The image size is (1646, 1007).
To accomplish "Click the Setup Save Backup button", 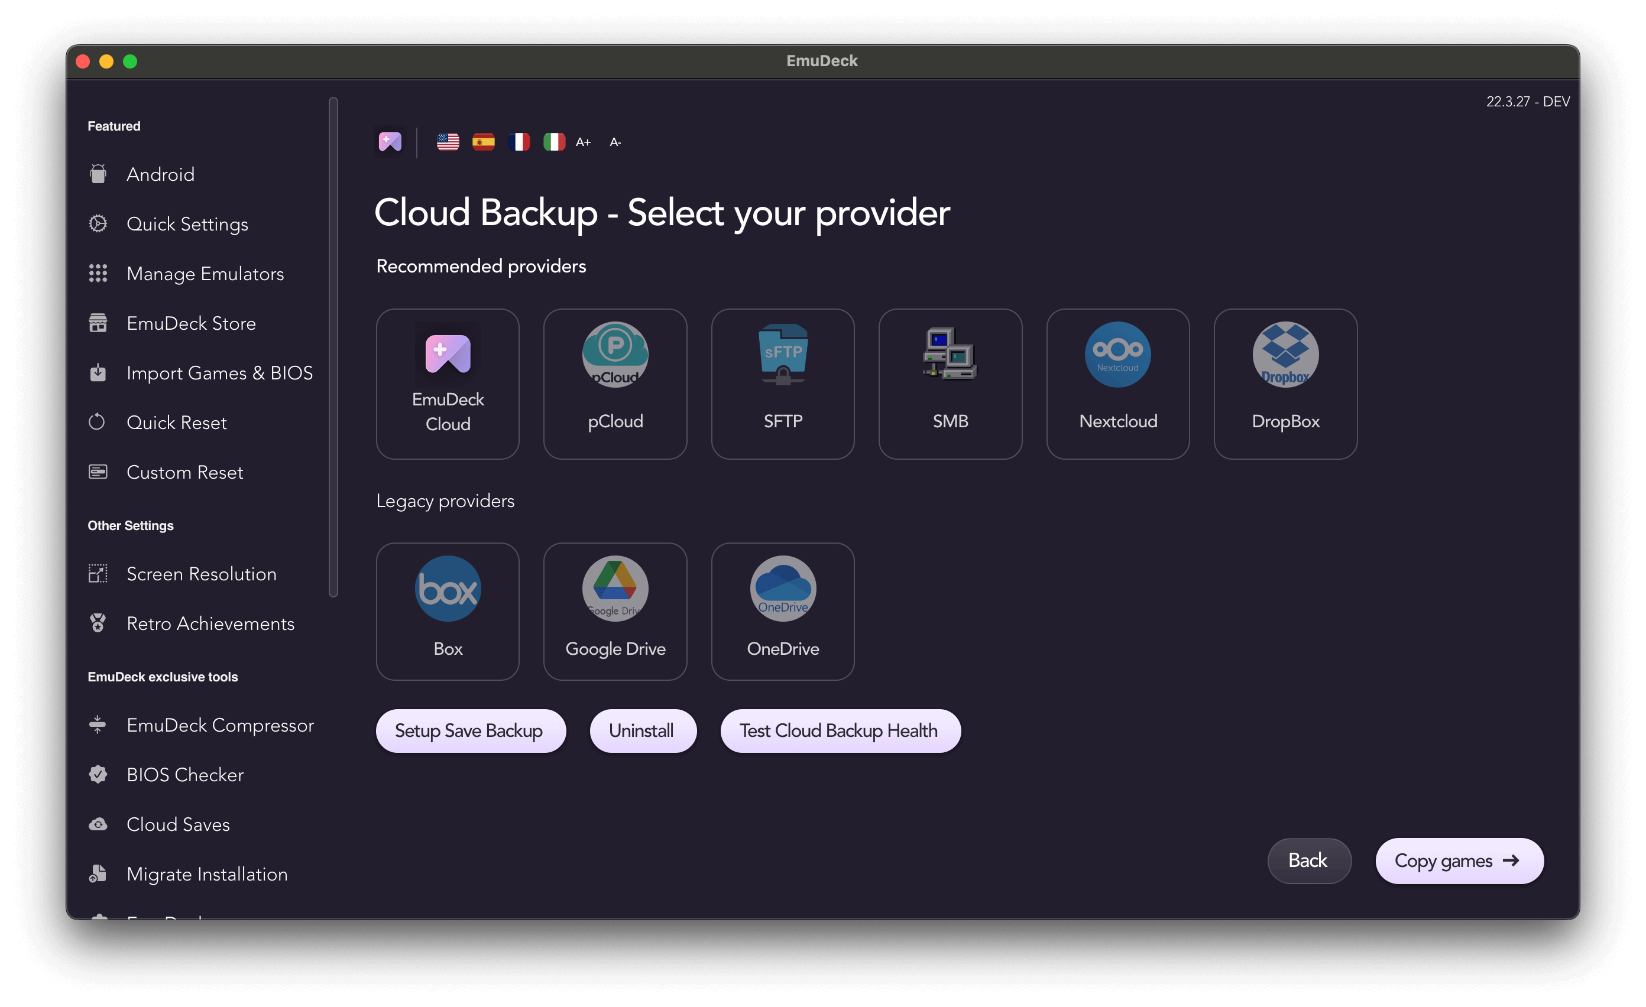I will [470, 730].
